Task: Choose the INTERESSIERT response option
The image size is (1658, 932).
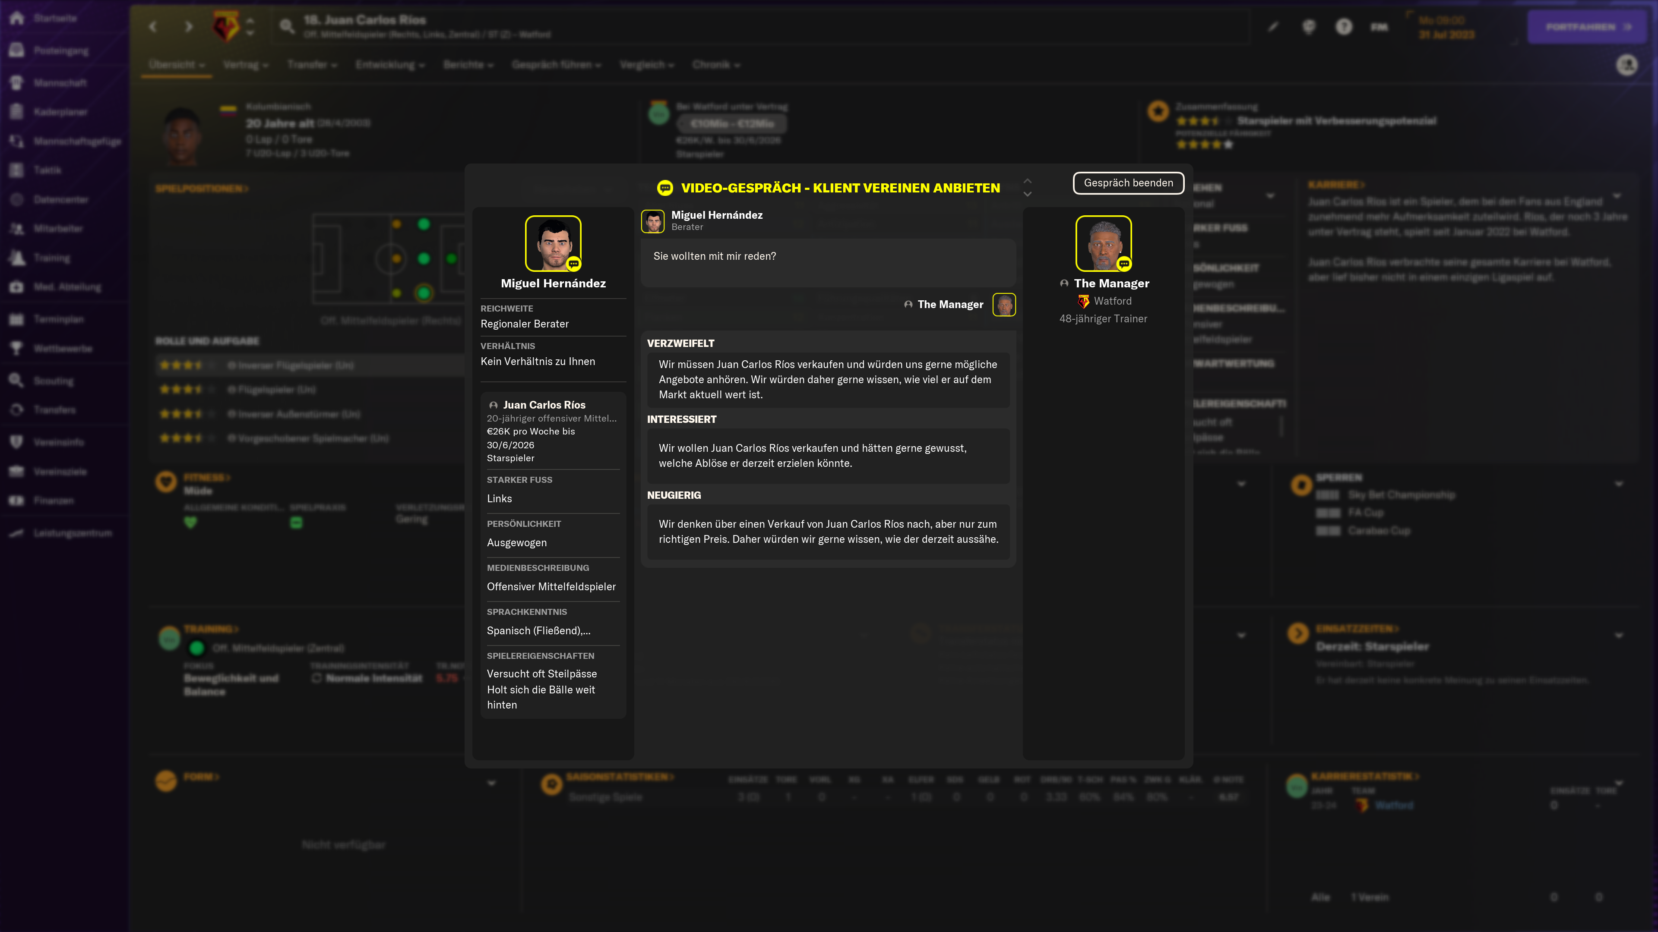Action: [828, 455]
